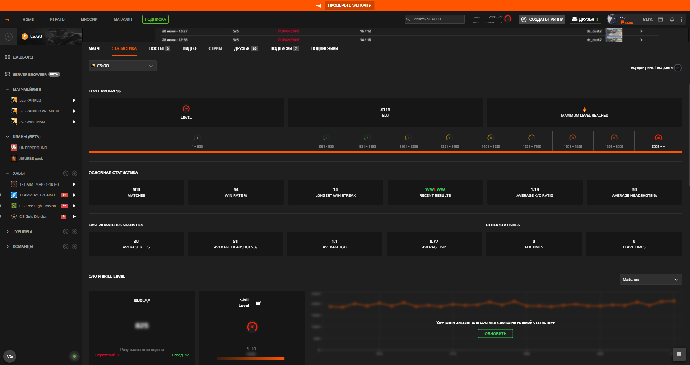
Task: Collapse the МАТЧМЕЙКИНГ section
Action: coord(8,89)
